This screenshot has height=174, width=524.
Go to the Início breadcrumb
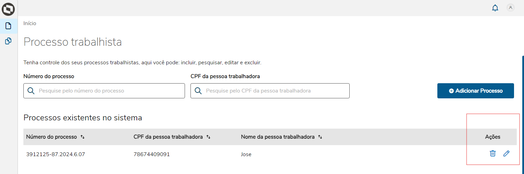(x=30, y=23)
